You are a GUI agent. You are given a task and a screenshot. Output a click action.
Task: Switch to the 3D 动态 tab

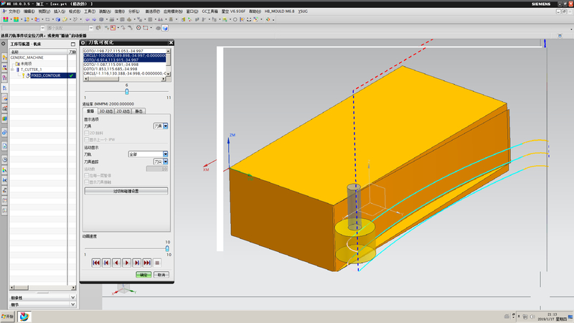(106, 111)
